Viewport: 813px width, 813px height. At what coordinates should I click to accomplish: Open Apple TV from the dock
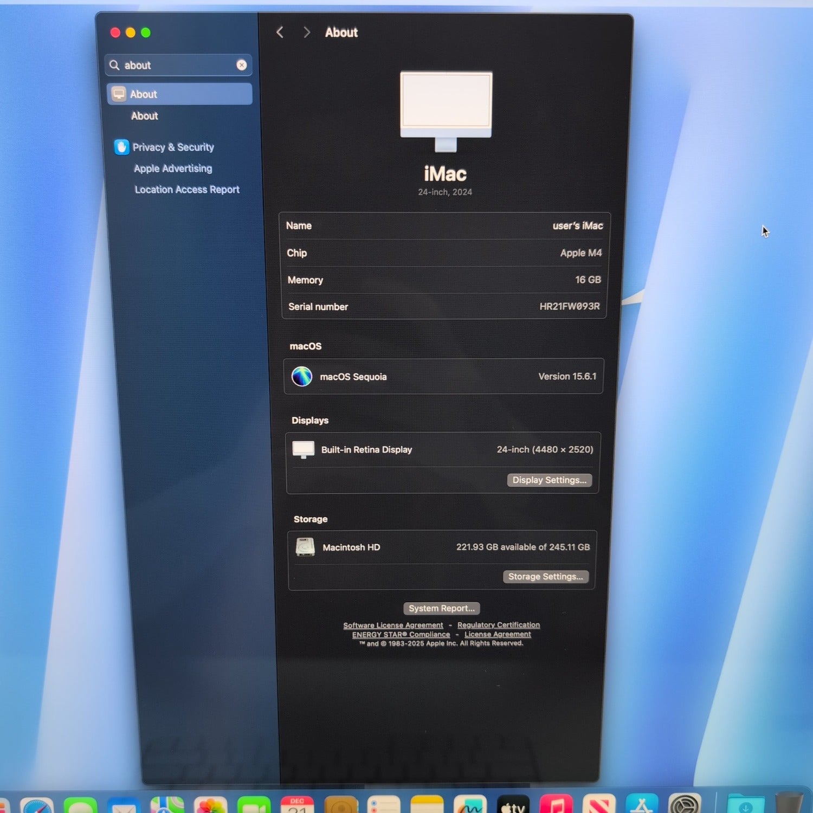pos(513,805)
